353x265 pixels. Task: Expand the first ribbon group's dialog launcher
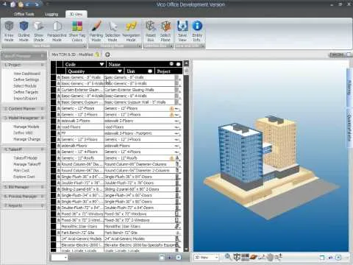tap(85, 46)
